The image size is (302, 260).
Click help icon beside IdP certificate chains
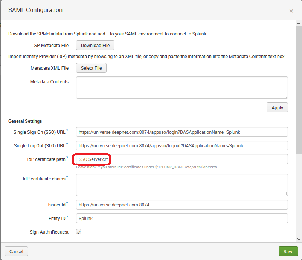(x=67, y=177)
